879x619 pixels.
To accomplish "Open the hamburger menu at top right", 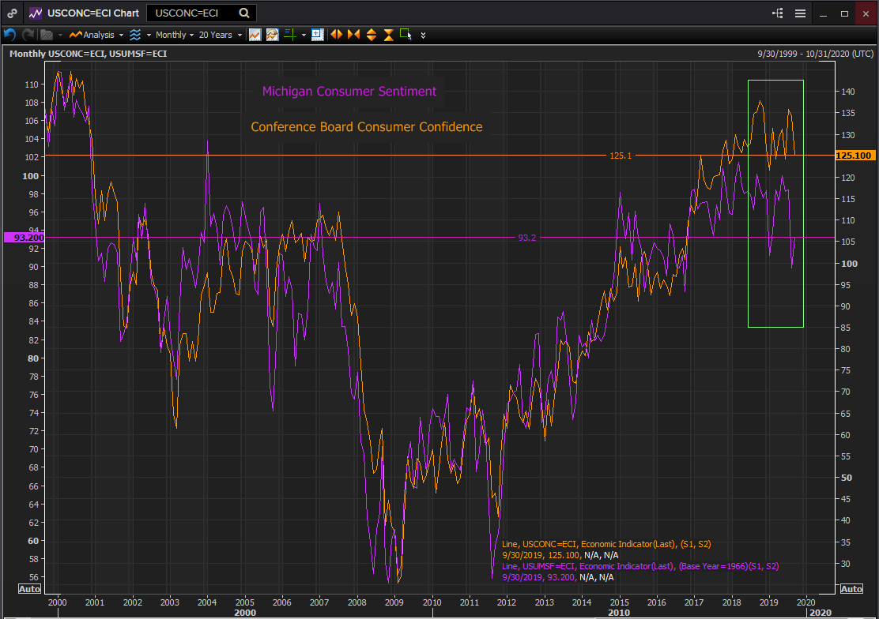I will tap(800, 13).
